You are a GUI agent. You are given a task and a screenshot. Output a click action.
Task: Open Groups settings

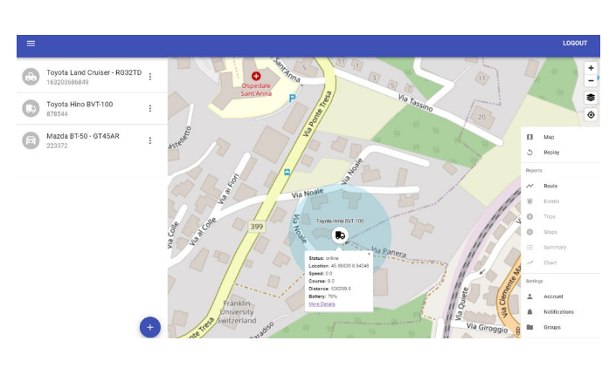tap(552, 327)
